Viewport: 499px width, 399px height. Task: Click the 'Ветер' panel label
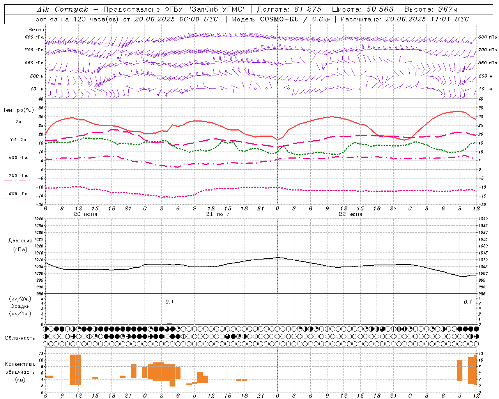click(x=36, y=30)
